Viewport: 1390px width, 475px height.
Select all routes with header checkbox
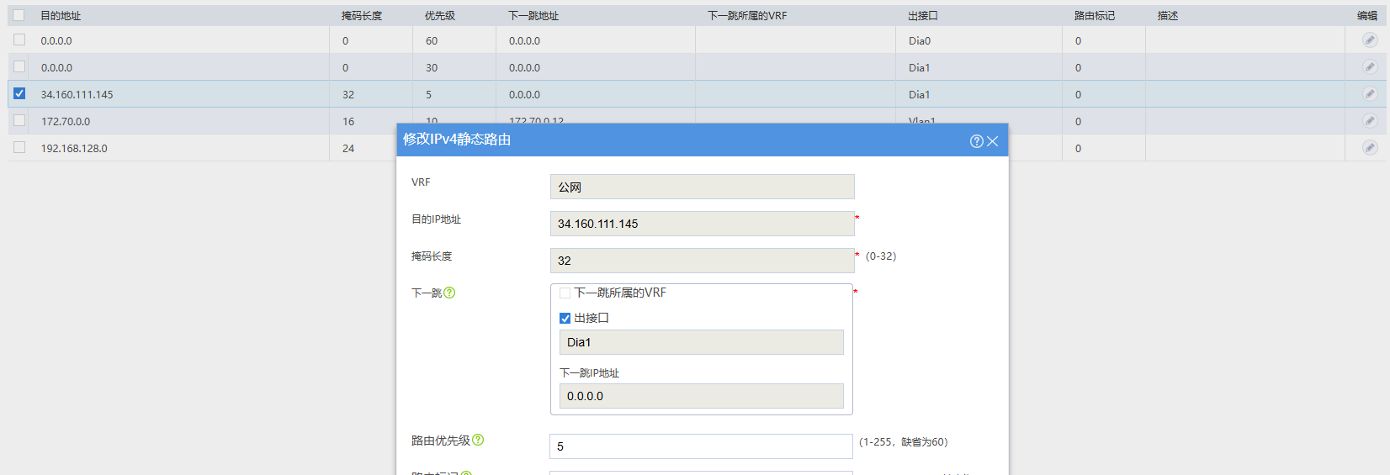[x=19, y=15]
